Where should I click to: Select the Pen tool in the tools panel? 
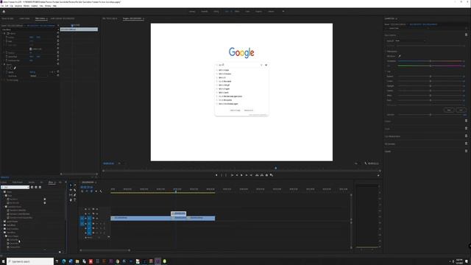click(x=75, y=195)
